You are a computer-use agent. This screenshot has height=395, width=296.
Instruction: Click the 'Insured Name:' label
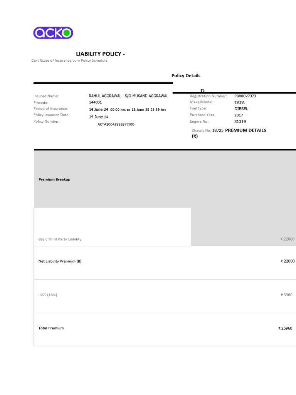[x=46, y=96]
